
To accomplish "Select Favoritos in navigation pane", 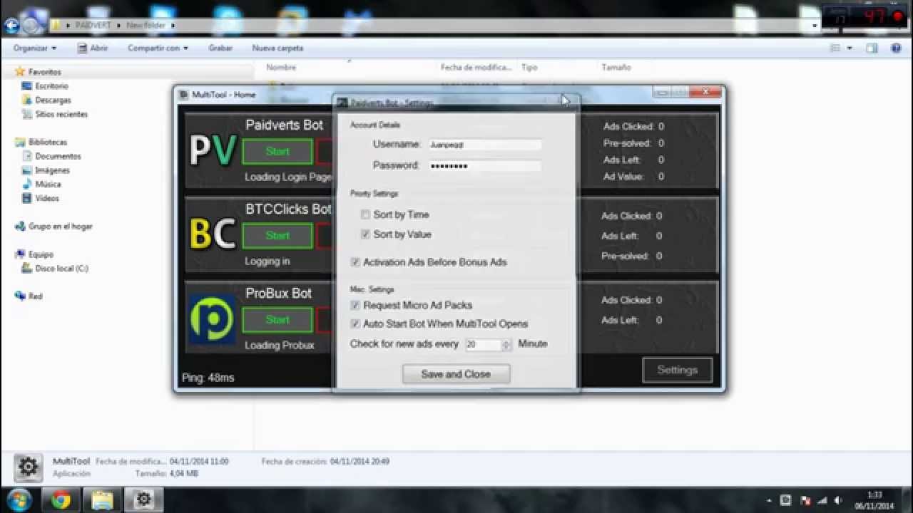I will pos(44,72).
